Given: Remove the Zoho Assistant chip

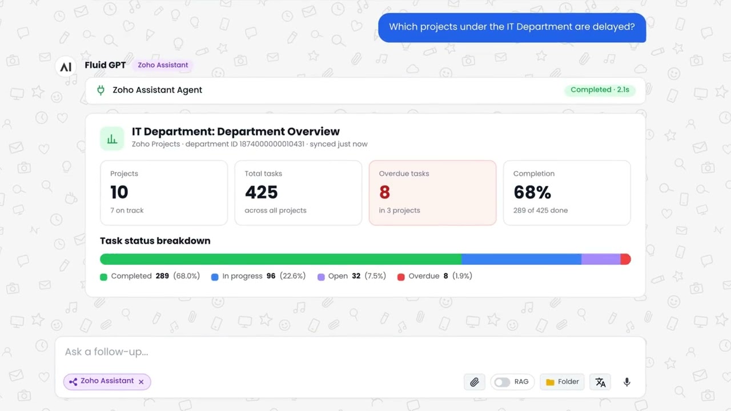Looking at the screenshot, I should click(x=141, y=382).
